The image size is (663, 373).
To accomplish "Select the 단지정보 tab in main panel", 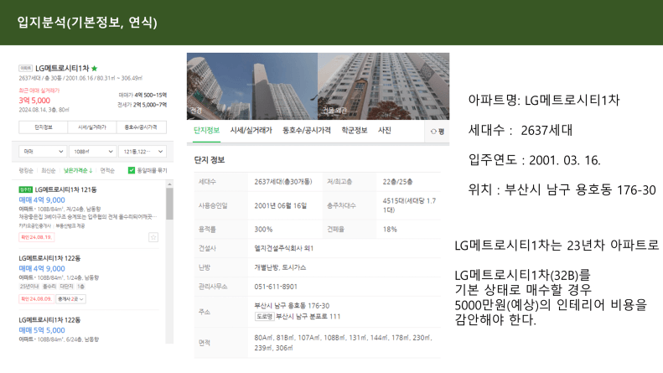I will [206, 130].
